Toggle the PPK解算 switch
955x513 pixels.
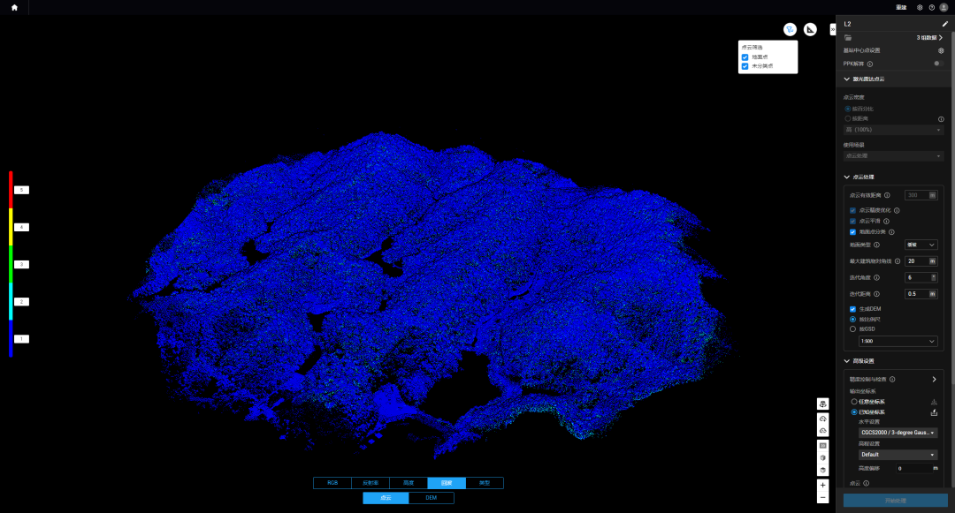(938, 64)
